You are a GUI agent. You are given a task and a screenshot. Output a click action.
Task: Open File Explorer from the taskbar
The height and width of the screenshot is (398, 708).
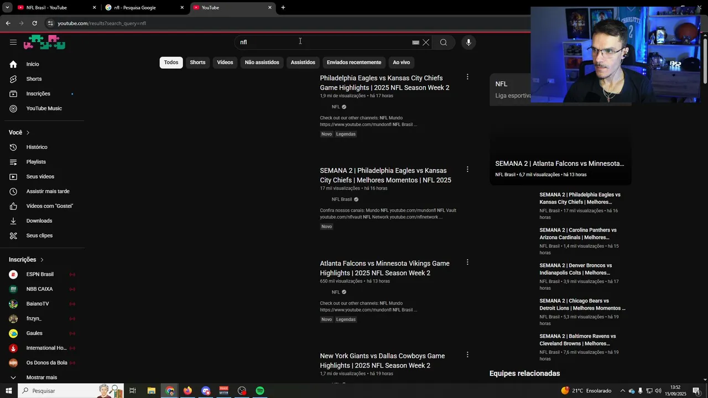click(x=151, y=391)
